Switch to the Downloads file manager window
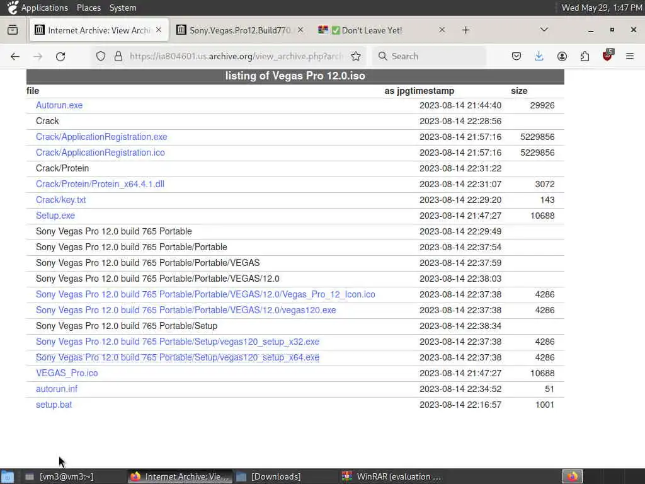 [268, 476]
